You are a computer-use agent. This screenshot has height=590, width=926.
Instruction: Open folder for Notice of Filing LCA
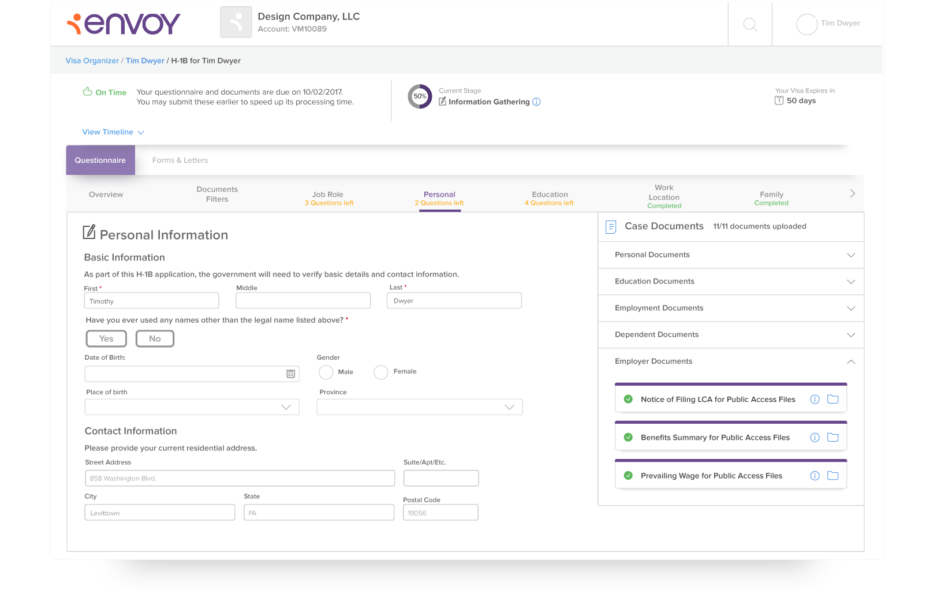832,399
